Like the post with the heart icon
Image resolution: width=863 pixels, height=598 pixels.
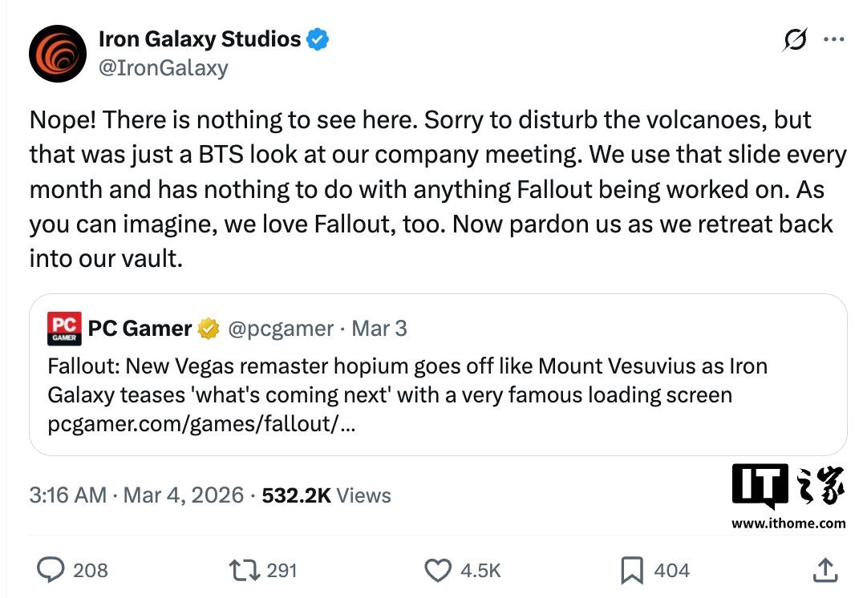point(437,570)
